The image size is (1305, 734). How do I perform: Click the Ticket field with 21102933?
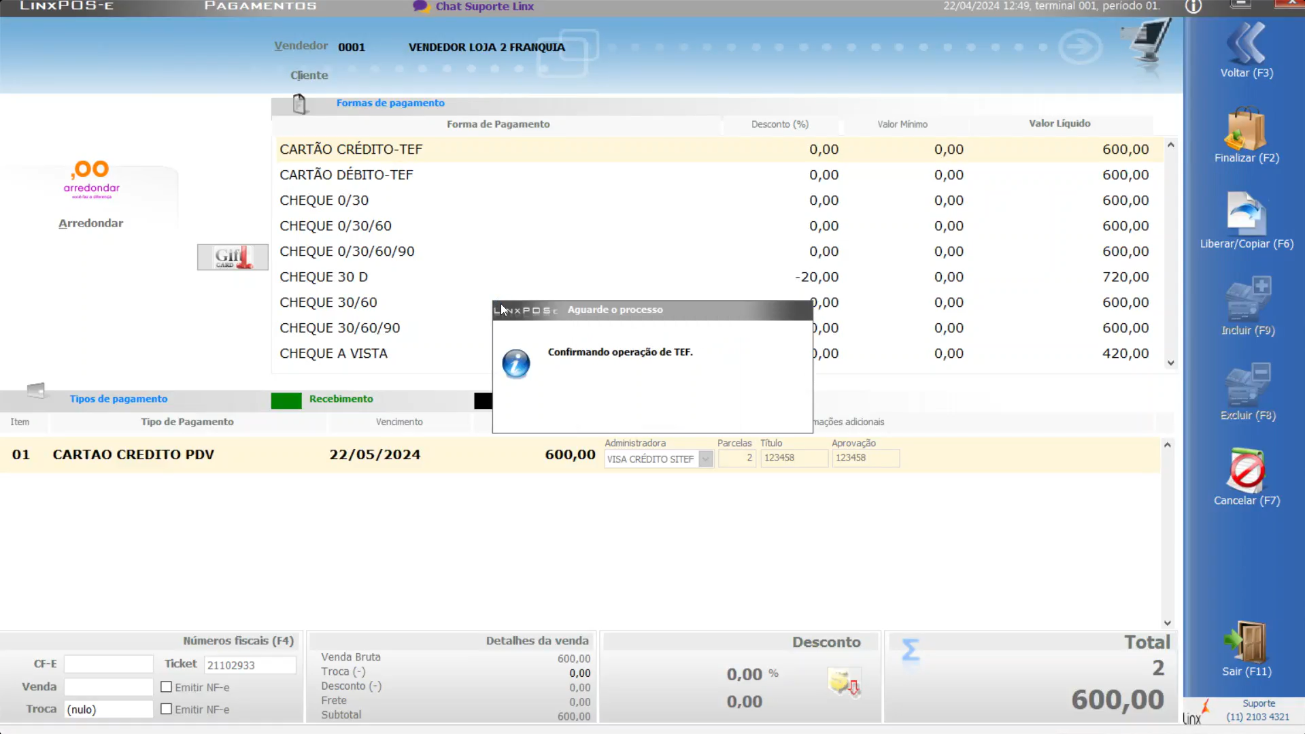(250, 665)
